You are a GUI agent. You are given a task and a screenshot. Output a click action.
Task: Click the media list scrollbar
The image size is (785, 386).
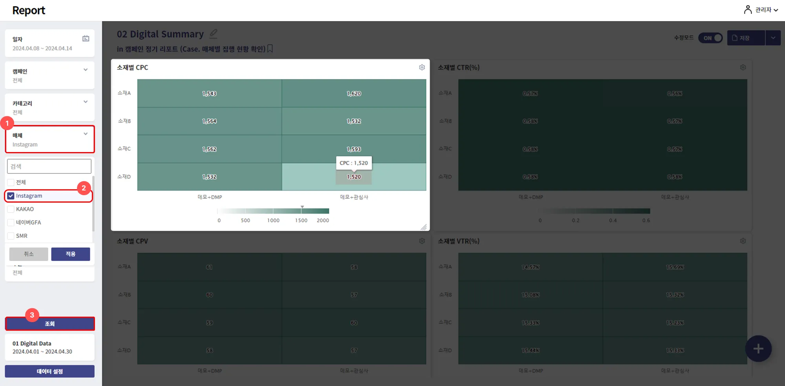click(x=93, y=204)
